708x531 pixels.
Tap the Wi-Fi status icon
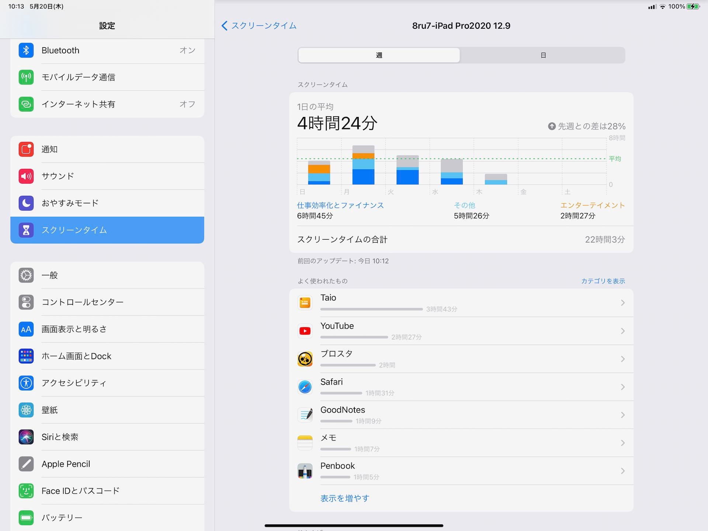point(663,6)
